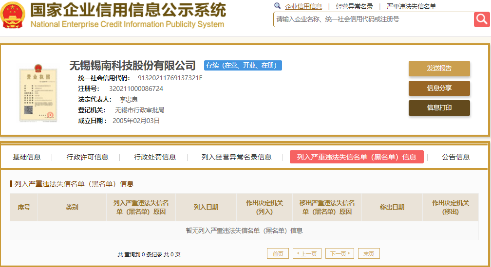Viewport: 491px width, 267px height.
Task: Click the 信息分享 button
Action: (x=439, y=88)
